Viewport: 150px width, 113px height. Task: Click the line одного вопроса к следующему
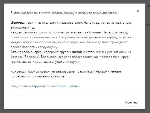(34, 47)
